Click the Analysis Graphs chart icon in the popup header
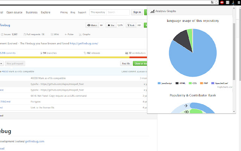 click(152, 11)
